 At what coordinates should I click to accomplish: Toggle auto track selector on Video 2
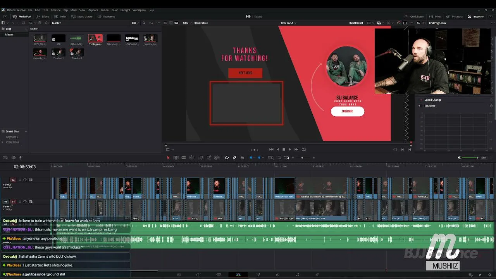pos(25,180)
